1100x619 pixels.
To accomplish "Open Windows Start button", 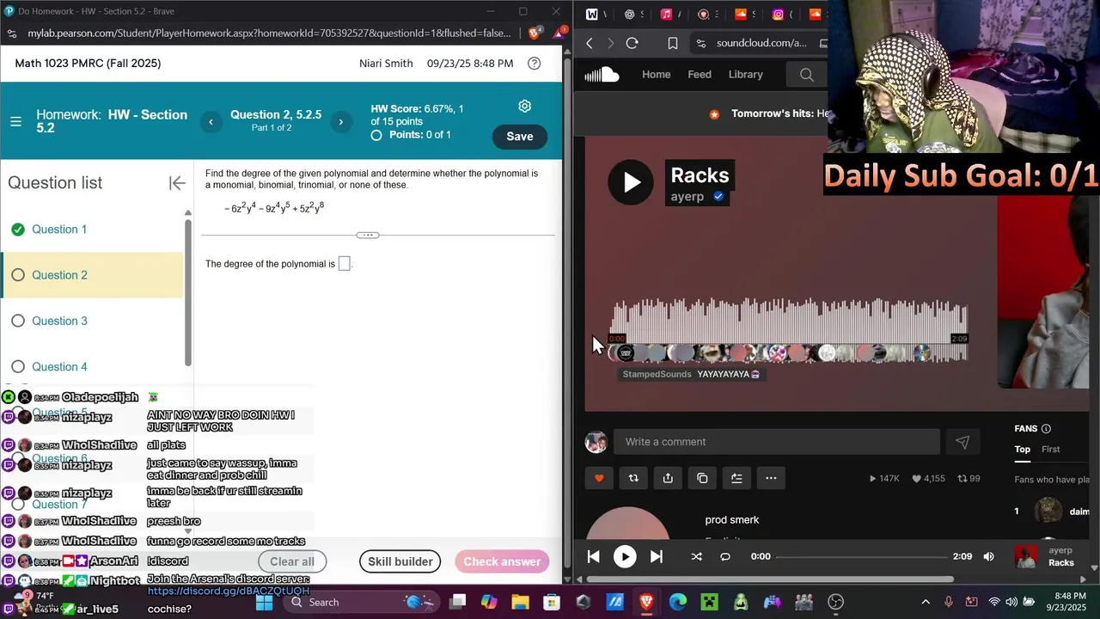I will (264, 602).
